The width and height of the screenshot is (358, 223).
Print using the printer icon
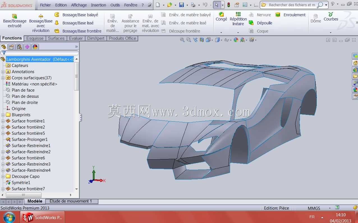193,5
